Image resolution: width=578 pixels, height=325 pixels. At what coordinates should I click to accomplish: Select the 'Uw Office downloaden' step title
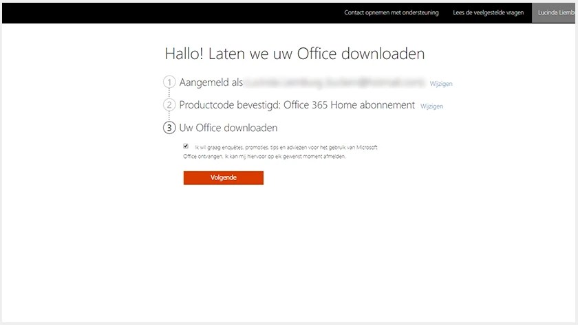pos(228,128)
